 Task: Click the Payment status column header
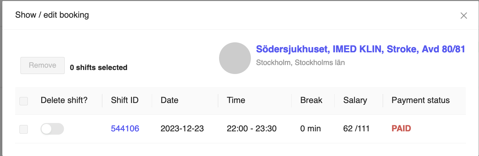[x=420, y=100]
